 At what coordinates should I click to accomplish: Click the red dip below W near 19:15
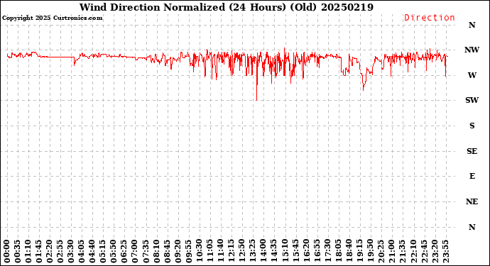point(364,83)
